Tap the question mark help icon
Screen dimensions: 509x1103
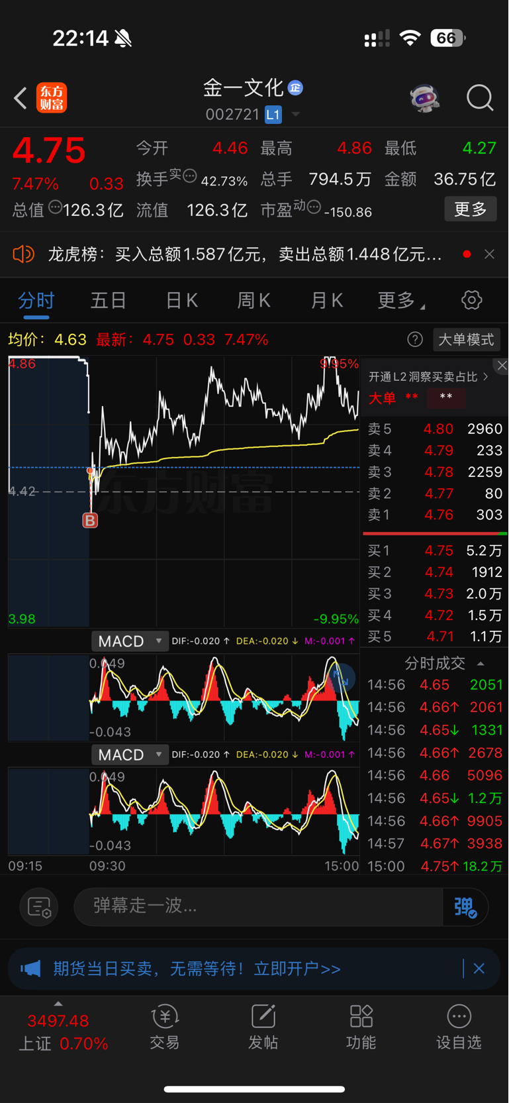coord(415,340)
